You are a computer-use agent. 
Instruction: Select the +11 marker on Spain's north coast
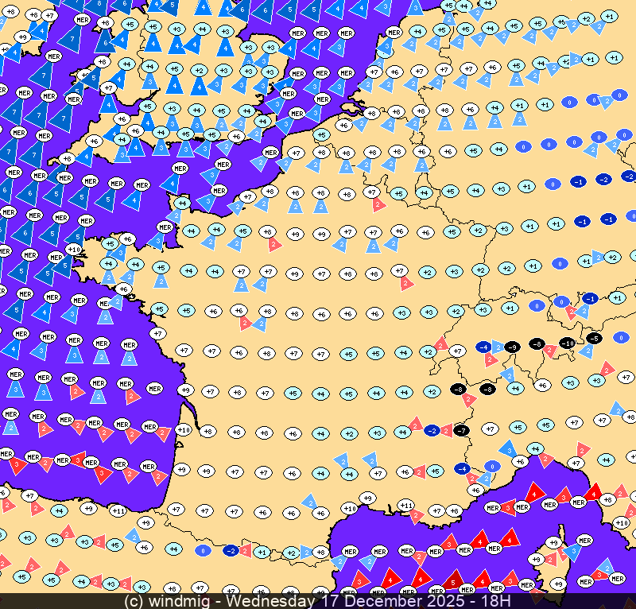(x=118, y=510)
